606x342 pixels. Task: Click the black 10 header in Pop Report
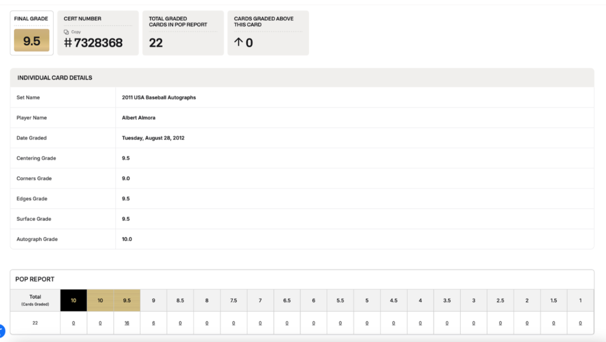pyautogui.click(x=74, y=301)
